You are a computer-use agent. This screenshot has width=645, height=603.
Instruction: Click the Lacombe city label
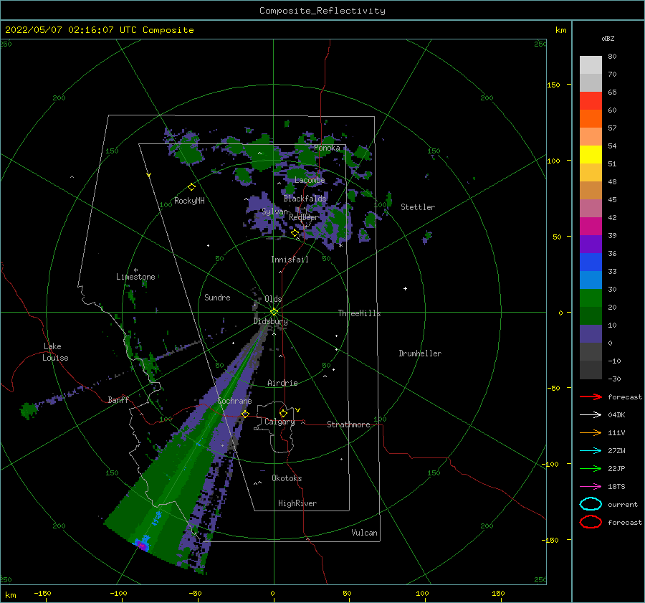tap(310, 180)
